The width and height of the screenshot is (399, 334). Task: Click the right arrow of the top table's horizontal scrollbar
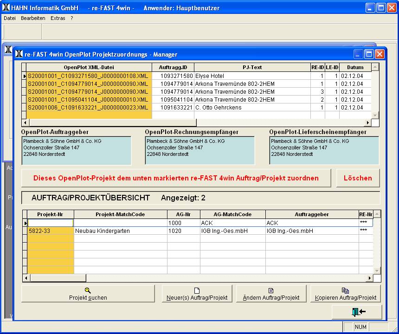368,122
